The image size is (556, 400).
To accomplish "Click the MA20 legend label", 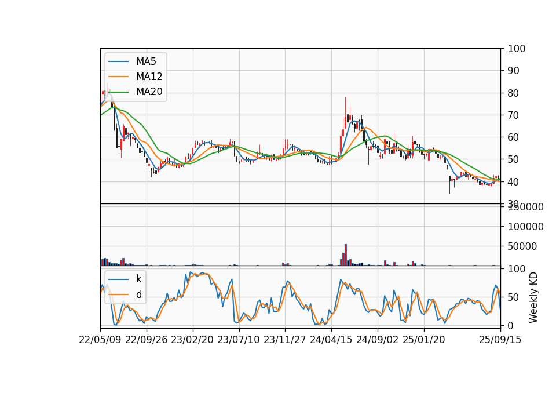I will (149, 92).
